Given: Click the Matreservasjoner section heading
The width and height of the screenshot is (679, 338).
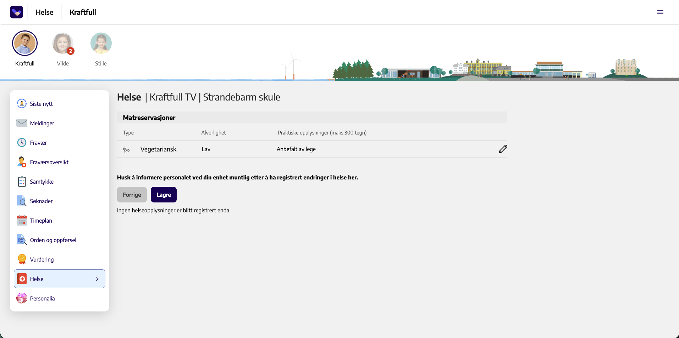Looking at the screenshot, I should (149, 118).
